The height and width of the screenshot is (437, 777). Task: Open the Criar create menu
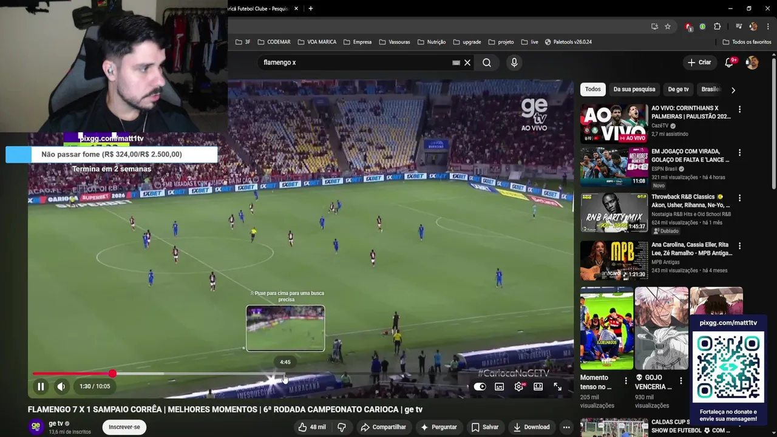click(x=699, y=63)
